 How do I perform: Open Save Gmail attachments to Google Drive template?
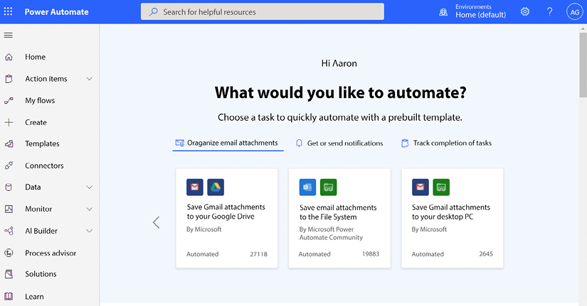pyautogui.click(x=227, y=218)
